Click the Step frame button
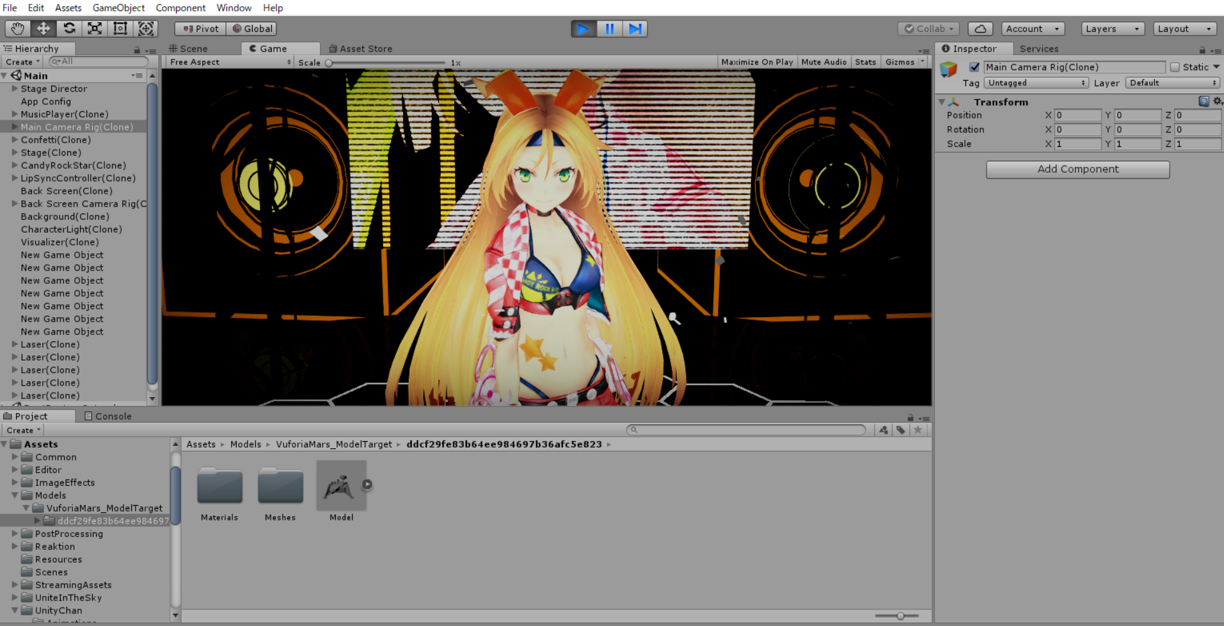The width and height of the screenshot is (1224, 626). tap(635, 28)
